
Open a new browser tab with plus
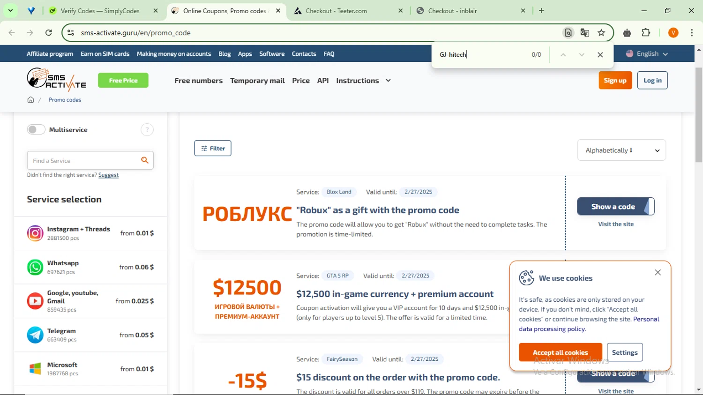[x=542, y=10]
